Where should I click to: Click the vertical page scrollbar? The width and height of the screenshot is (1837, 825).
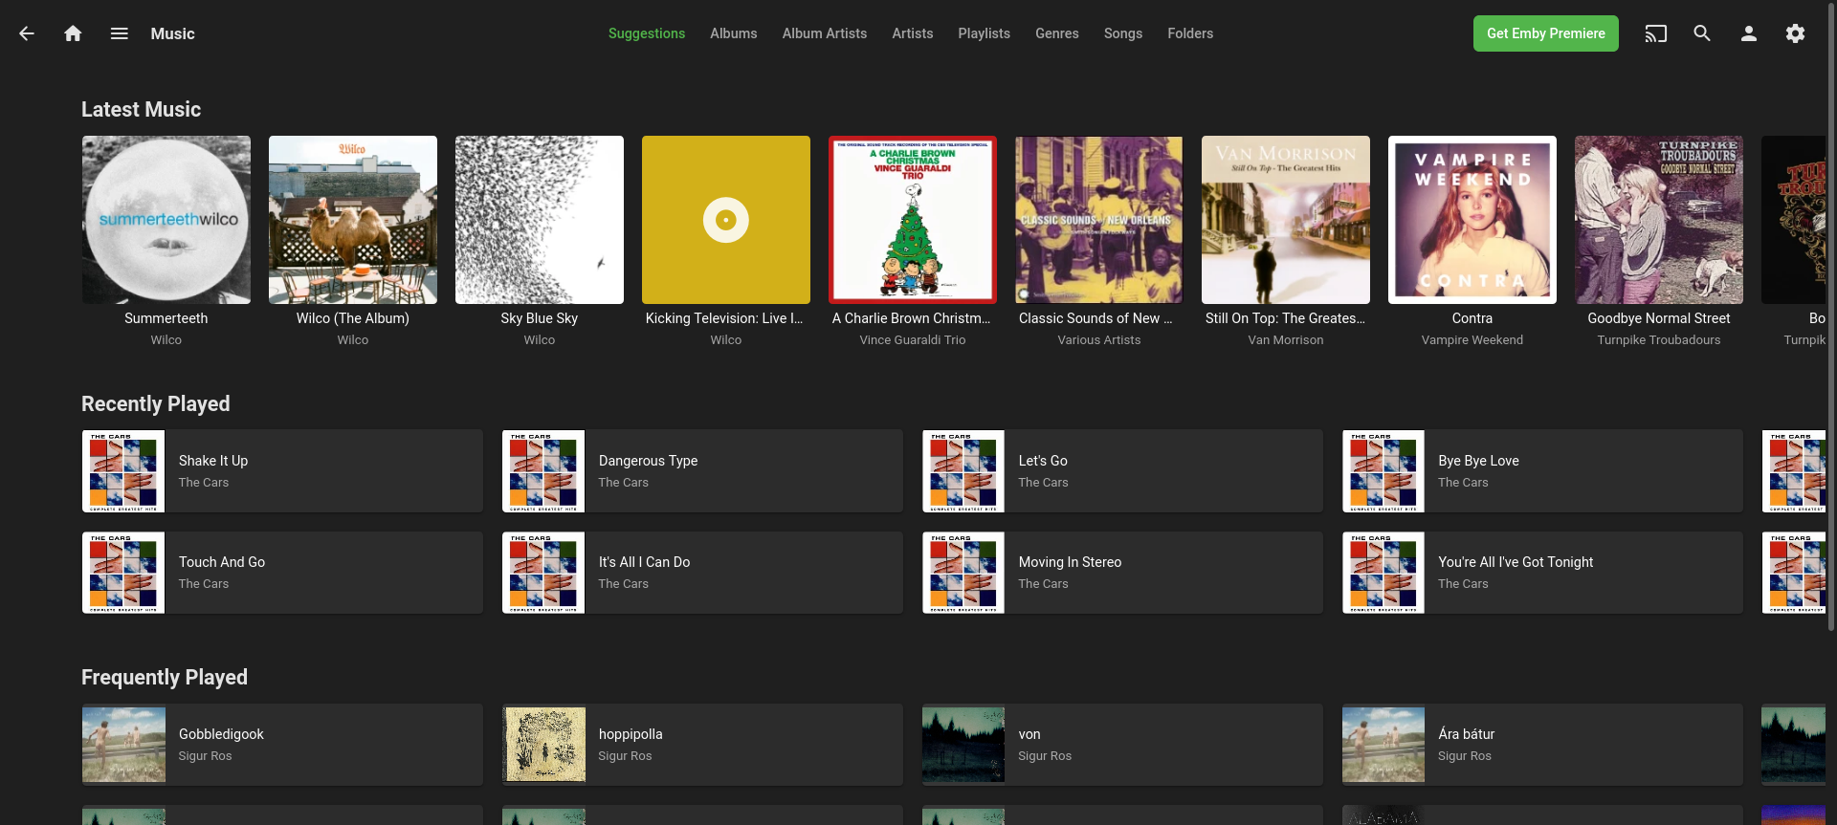[x=1831, y=315]
